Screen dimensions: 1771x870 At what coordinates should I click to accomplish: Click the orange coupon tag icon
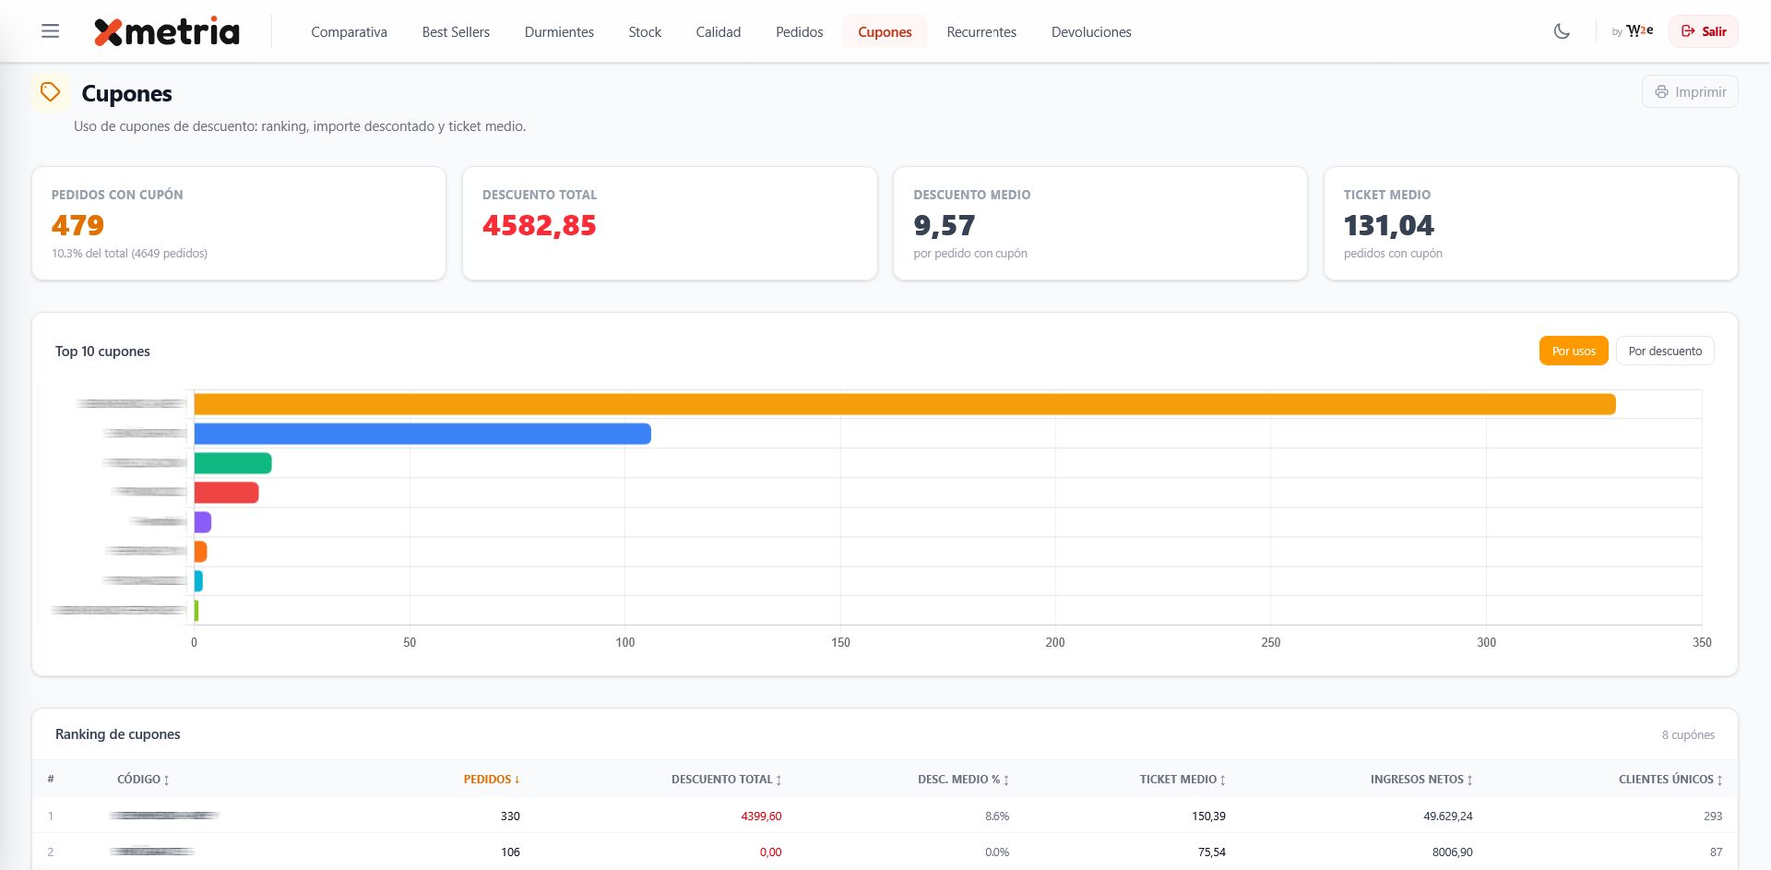(51, 92)
